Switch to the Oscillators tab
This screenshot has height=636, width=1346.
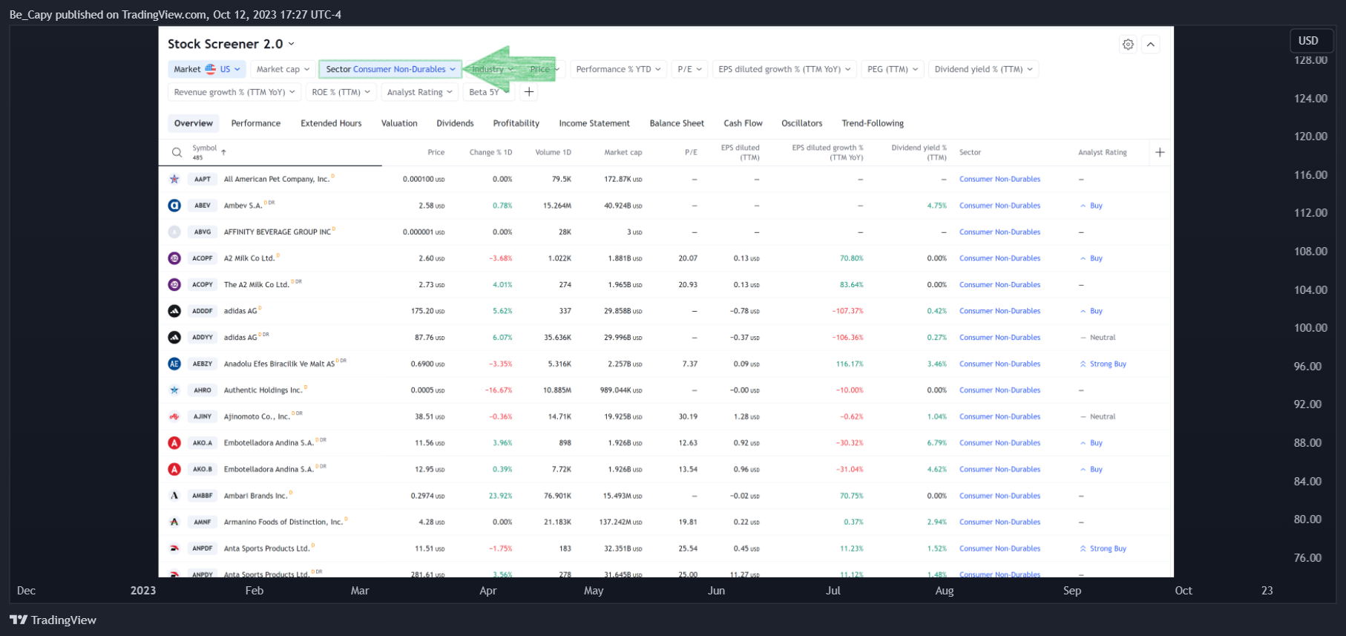(802, 123)
